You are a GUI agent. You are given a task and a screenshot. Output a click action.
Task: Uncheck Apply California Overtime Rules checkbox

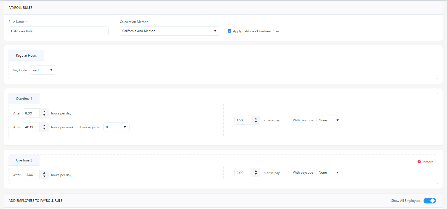pos(230,31)
